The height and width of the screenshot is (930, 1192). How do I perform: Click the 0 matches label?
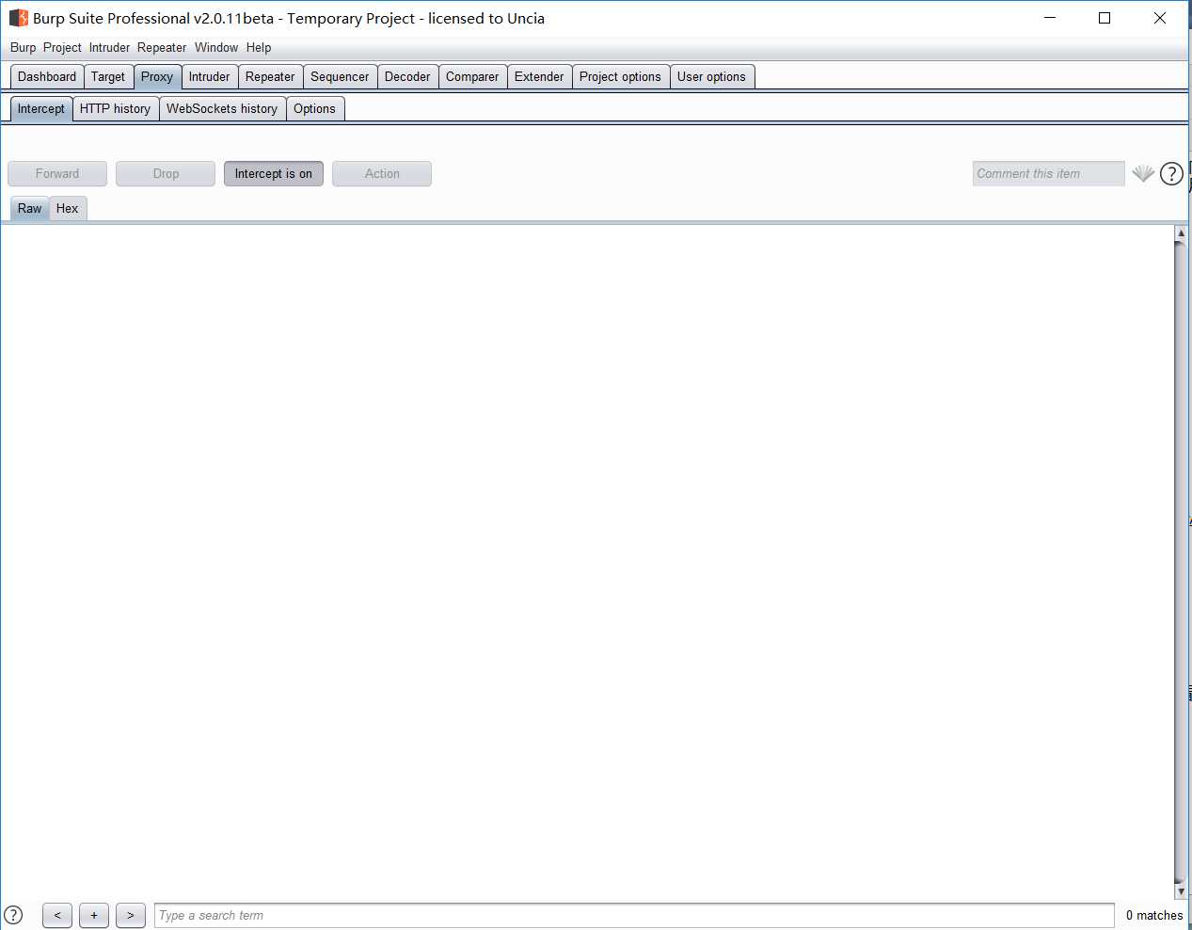pyautogui.click(x=1154, y=915)
